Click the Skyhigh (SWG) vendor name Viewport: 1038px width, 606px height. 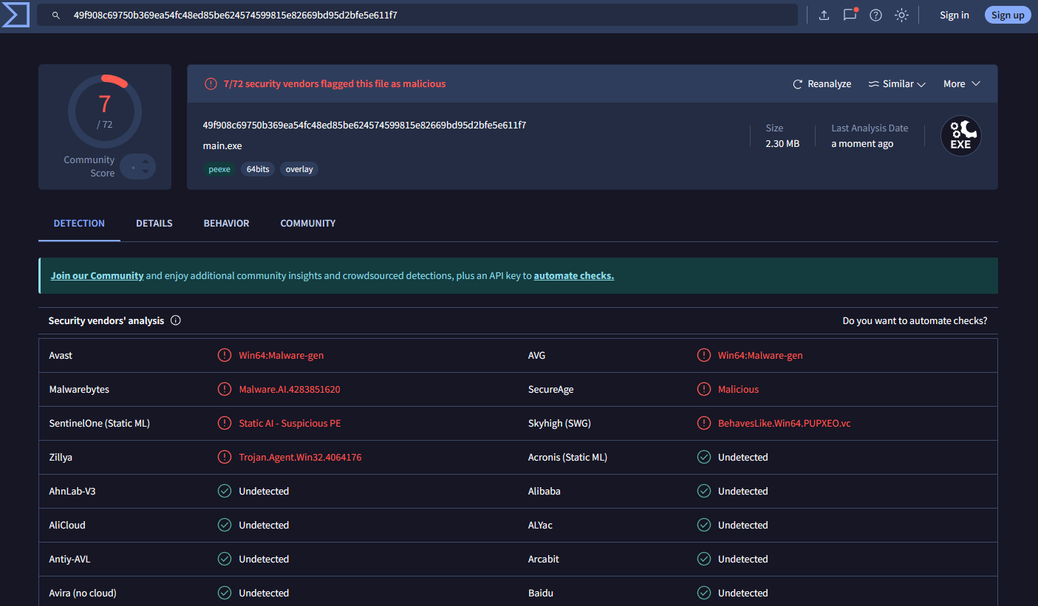(559, 423)
